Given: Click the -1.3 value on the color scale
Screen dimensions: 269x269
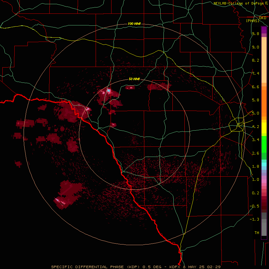Looking at the screenshot, I should pyautogui.click(x=254, y=219).
